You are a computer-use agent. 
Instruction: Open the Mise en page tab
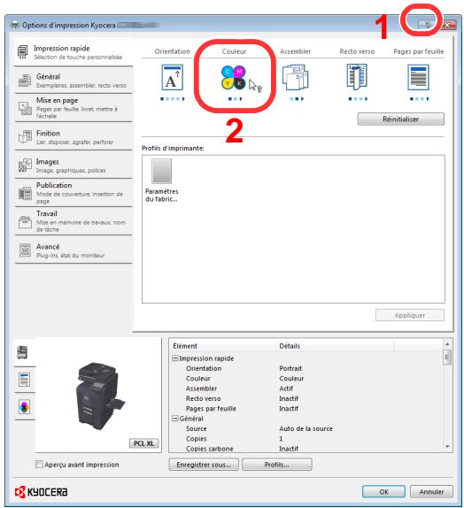[73, 108]
